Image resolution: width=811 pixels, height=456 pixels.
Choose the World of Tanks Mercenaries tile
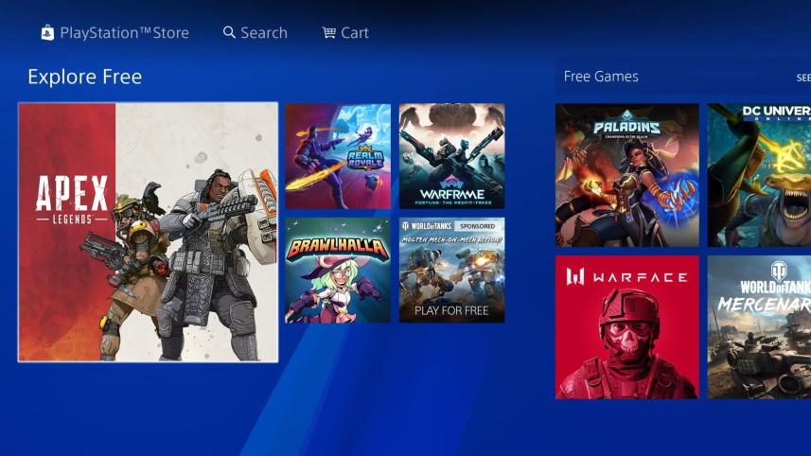[759, 326]
